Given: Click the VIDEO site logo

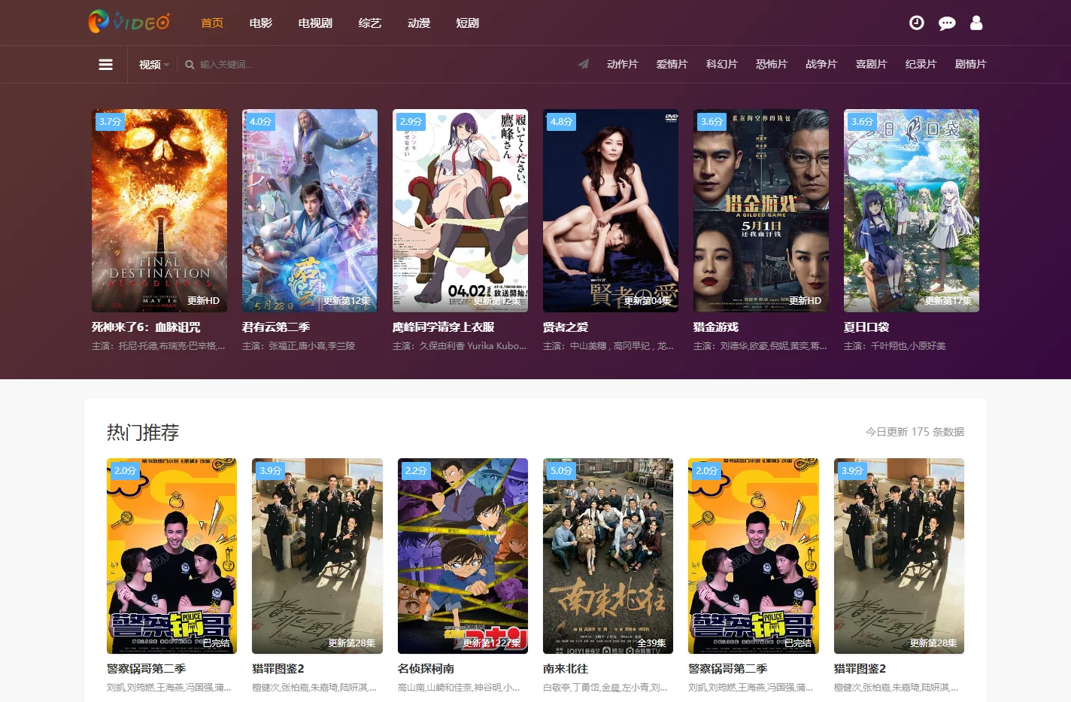Looking at the screenshot, I should 129,22.
